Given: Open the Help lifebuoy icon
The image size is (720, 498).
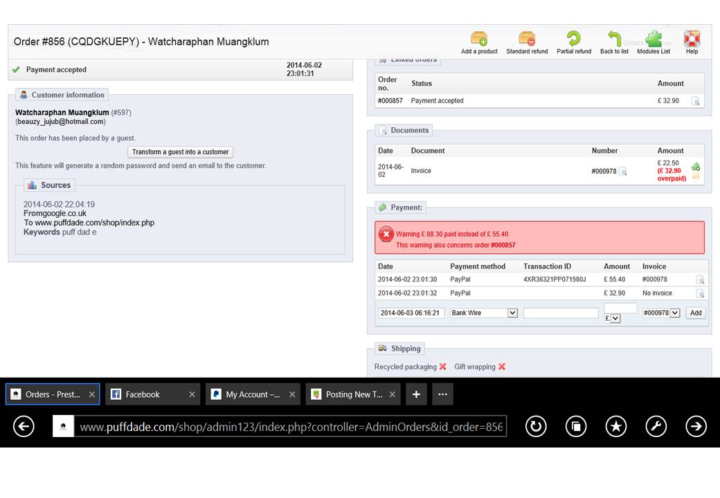Looking at the screenshot, I should click(x=692, y=39).
